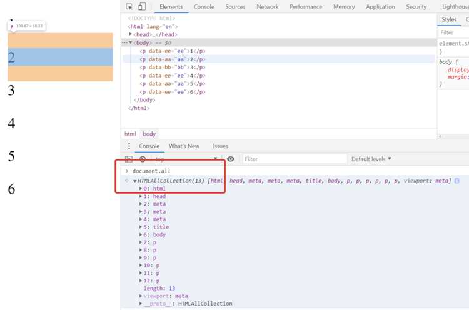Select the p data-aa="aa" line containing 2
This screenshot has height=310, width=469.
click(173, 59)
